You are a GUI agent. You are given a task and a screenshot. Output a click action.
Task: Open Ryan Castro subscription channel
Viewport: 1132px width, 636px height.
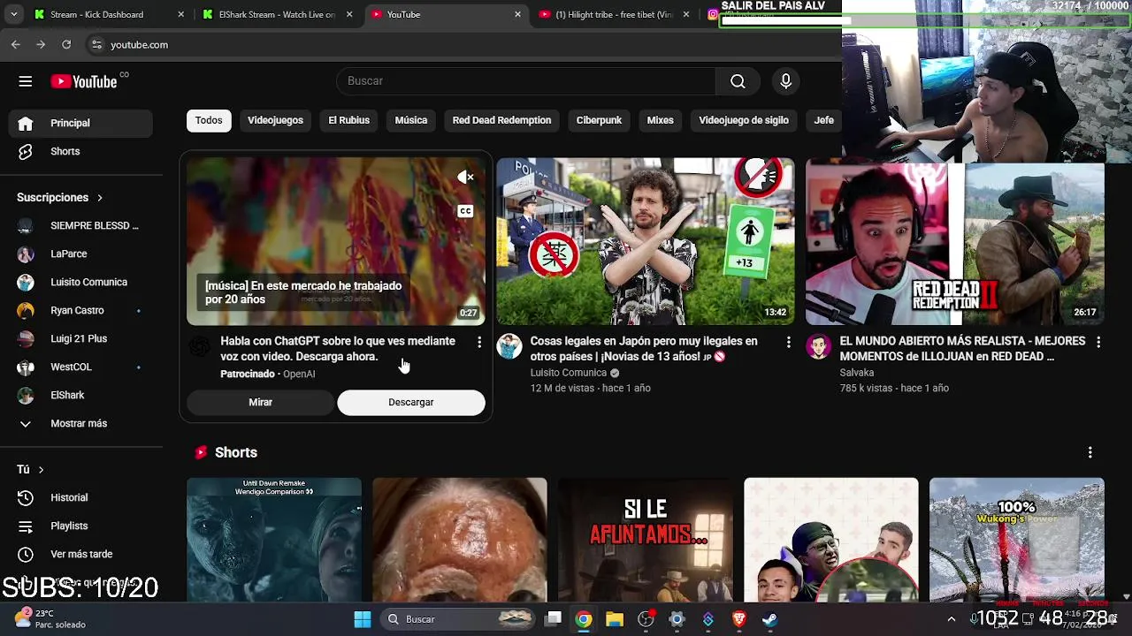point(80,310)
